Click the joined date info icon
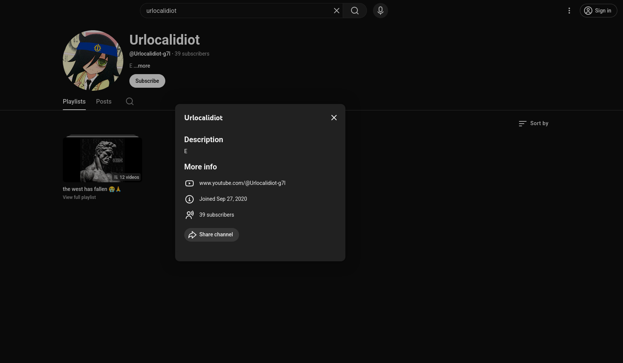 190,199
